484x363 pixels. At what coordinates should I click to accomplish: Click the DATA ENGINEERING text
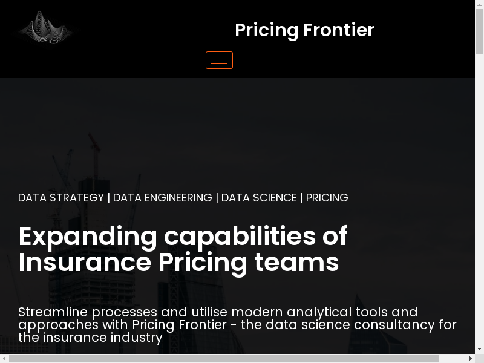(162, 198)
